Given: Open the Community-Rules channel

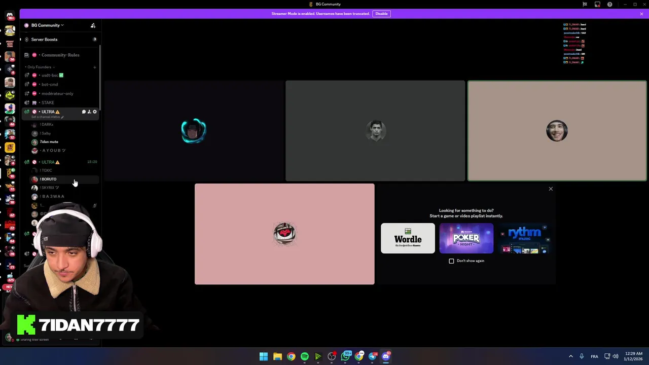Looking at the screenshot, I should pos(60,55).
